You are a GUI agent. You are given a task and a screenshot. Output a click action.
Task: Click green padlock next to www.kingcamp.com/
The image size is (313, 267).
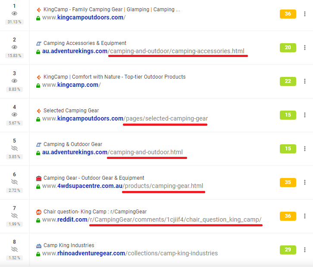point(38,86)
